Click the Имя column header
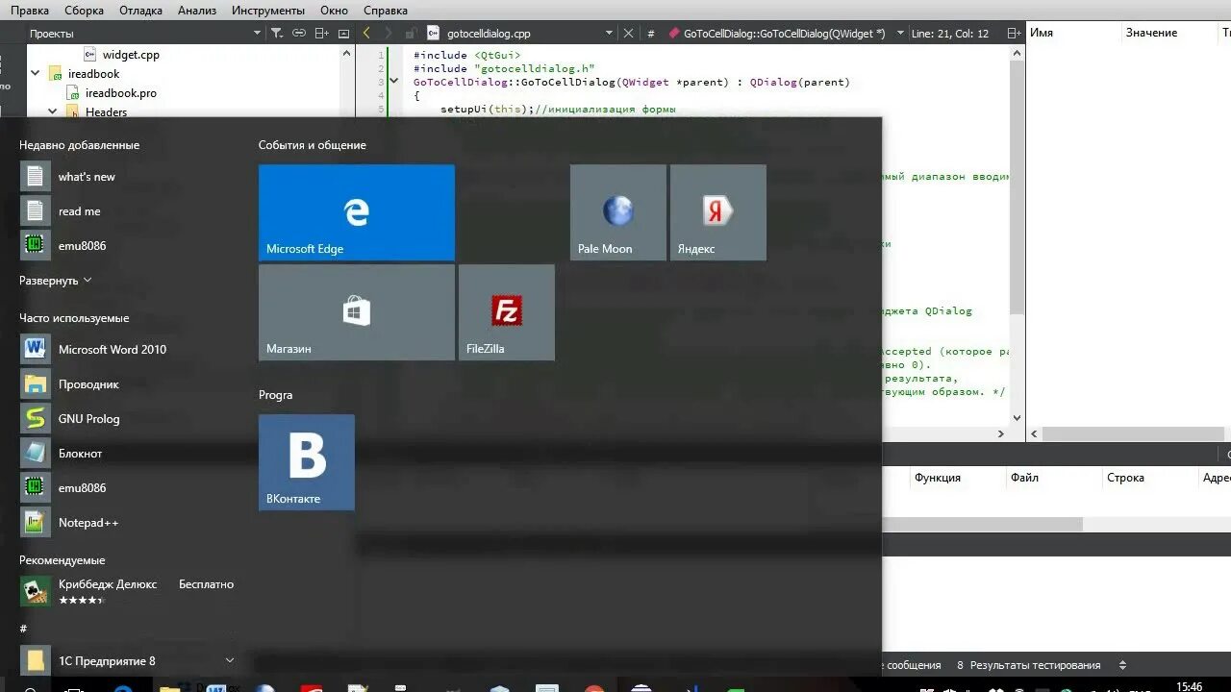 point(1042,33)
